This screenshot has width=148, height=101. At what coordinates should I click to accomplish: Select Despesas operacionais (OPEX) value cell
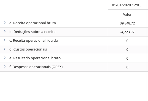[x=127, y=67]
